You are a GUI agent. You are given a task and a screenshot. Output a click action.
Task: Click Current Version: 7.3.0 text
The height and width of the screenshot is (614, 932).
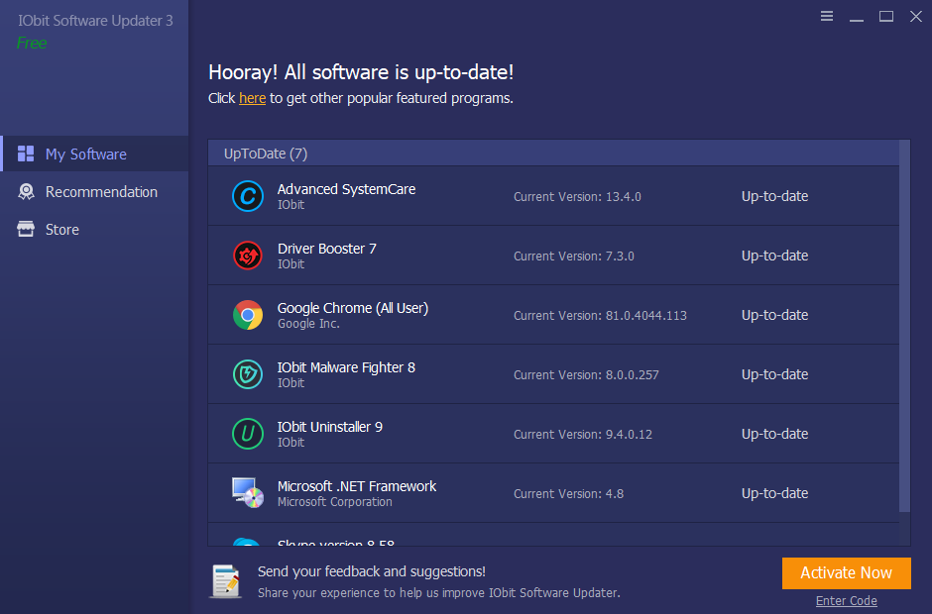pyautogui.click(x=574, y=256)
